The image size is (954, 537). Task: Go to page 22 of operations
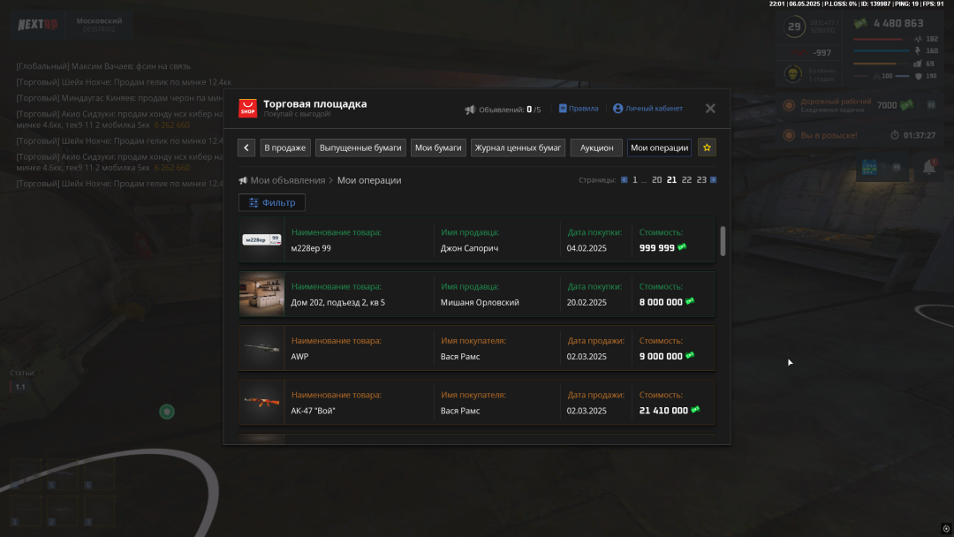point(686,180)
